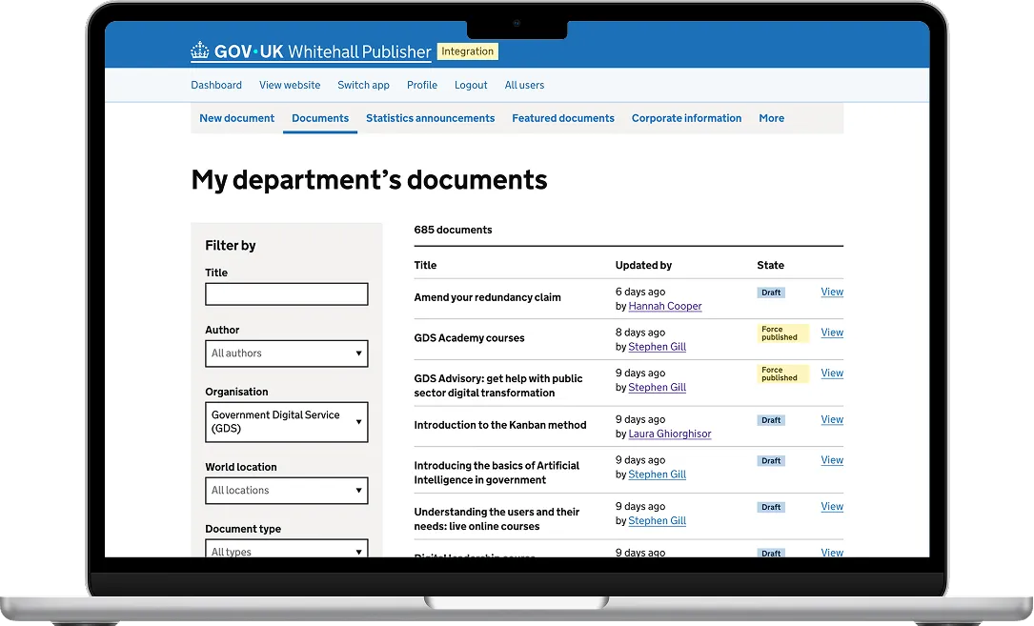Click Introduction to the Kanban method title
This screenshot has width=1034, height=626.
(x=500, y=426)
